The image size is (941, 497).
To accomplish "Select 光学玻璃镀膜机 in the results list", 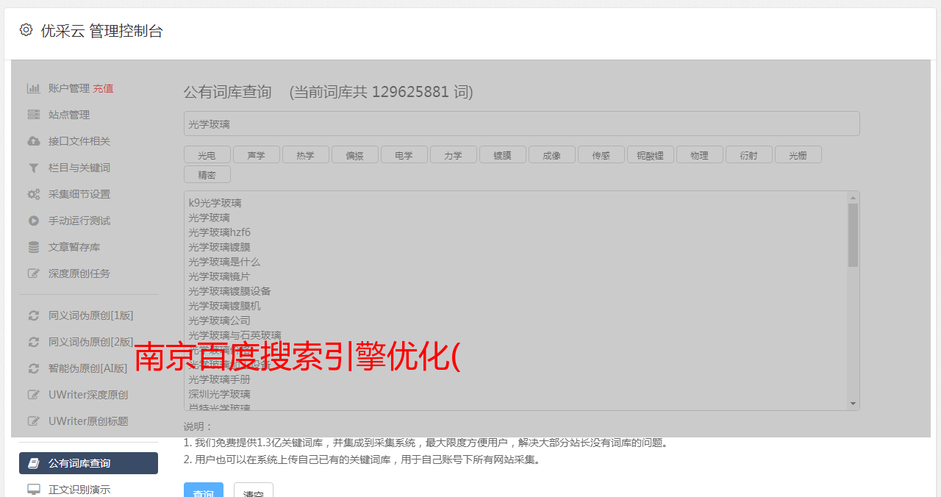I will pos(224,306).
